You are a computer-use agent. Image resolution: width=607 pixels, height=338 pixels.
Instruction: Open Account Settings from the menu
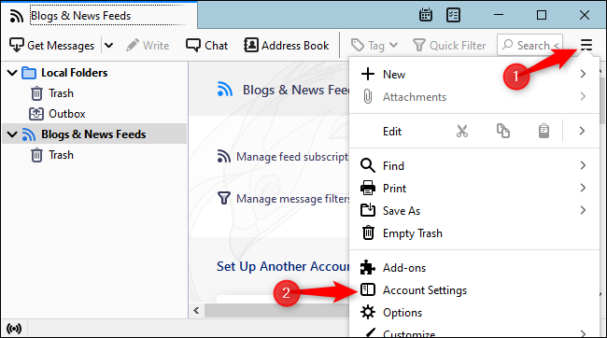(474, 290)
